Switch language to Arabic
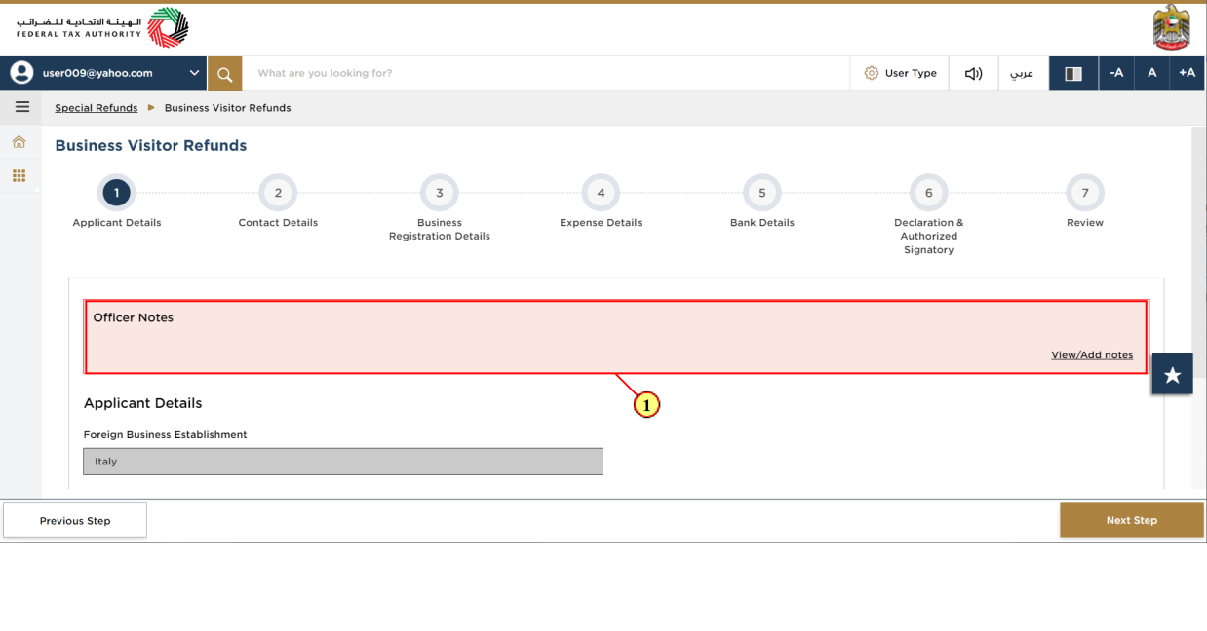 (x=1022, y=73)
